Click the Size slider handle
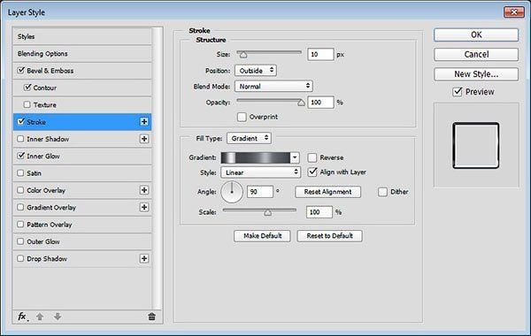The width and height of the screenshot is (531, 336). click(243, 55)
